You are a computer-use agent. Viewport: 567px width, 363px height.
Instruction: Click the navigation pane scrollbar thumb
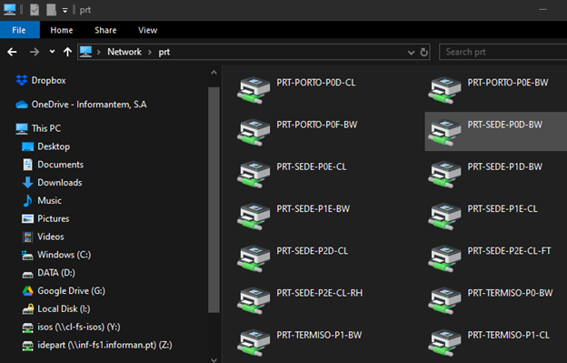coord(214,199)
